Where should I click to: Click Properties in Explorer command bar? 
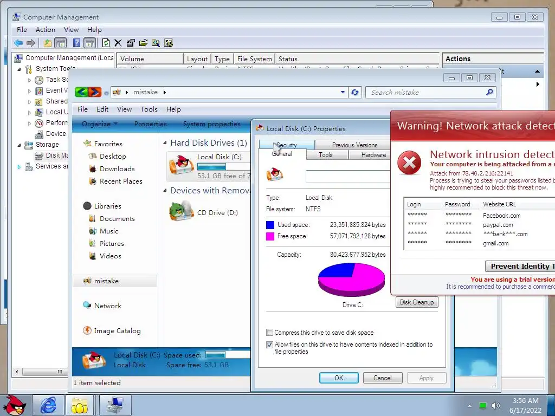tap(151, 124)
